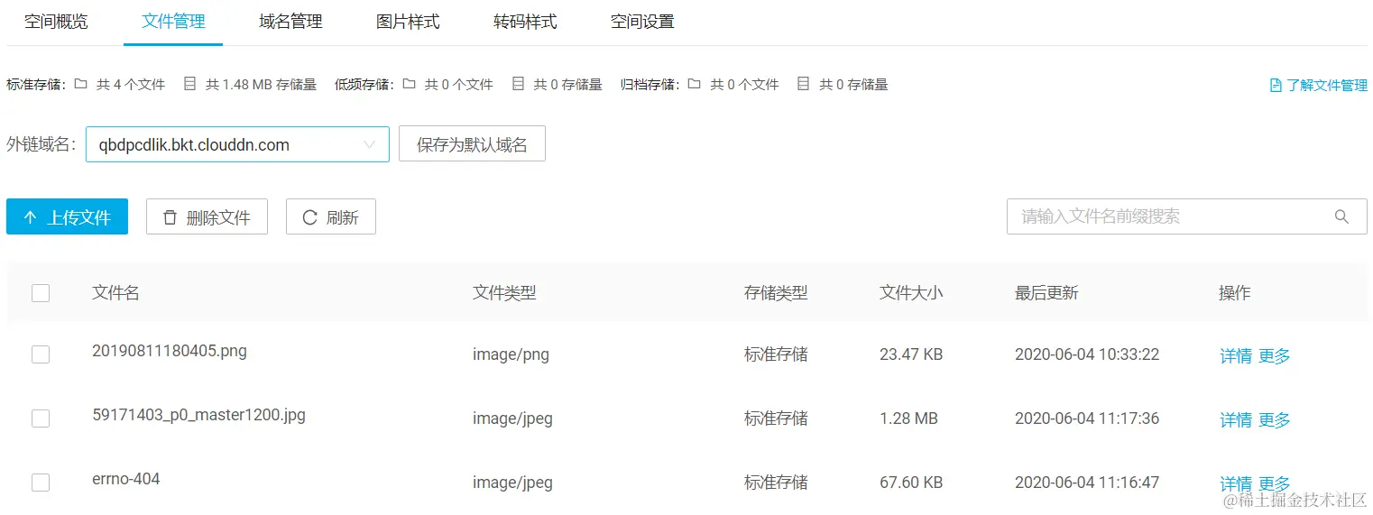Click file name errno-404
This screenshot has width=1373, height=515.
[x=126, y=479]
